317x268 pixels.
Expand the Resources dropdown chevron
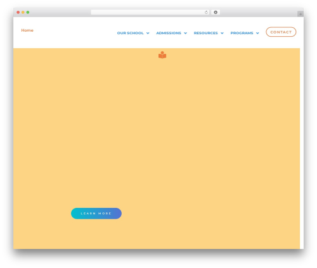click(222, 33)
